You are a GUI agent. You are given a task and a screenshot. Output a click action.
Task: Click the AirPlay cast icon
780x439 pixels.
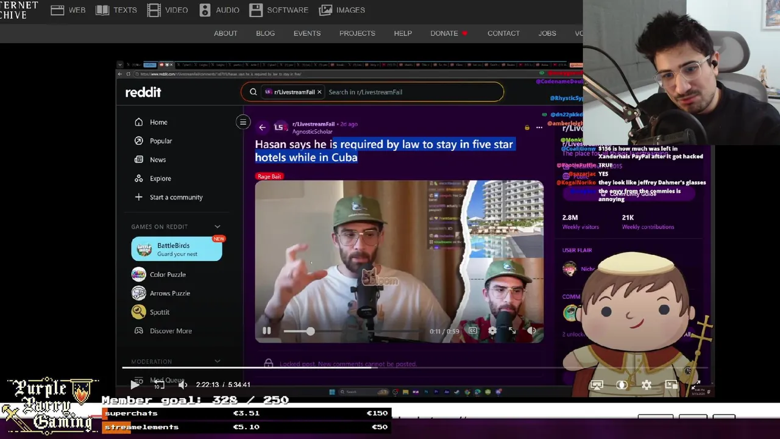pyautogui.click(x=597, y=385)
